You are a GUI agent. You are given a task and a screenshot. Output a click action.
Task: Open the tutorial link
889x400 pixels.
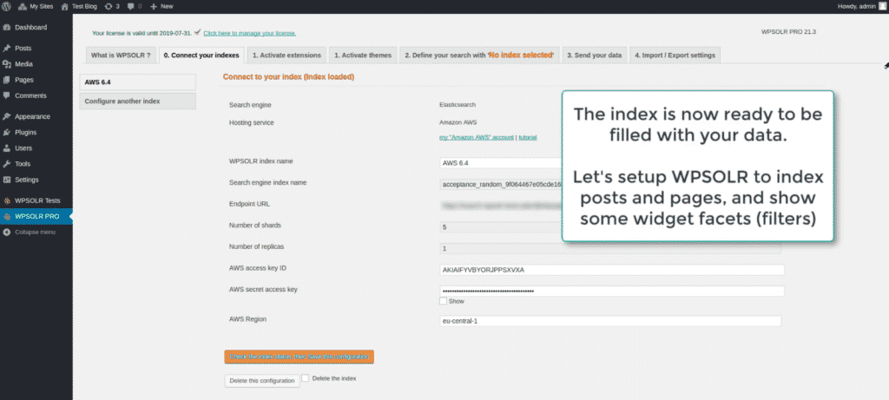pyautogui.click(x=528, y=137)
